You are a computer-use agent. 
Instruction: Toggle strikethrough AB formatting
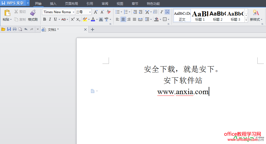point(63,20)
